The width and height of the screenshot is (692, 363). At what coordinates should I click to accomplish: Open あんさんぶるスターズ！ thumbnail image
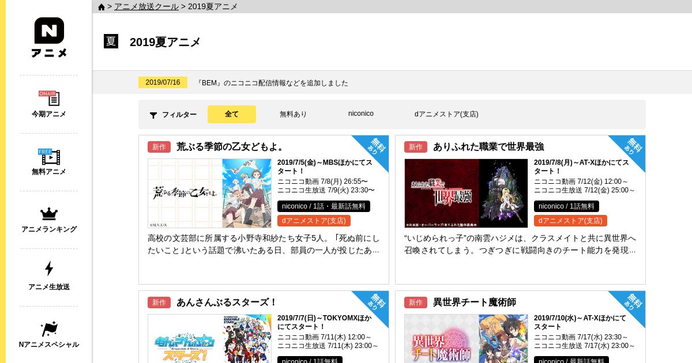click(x=209, y=338)
